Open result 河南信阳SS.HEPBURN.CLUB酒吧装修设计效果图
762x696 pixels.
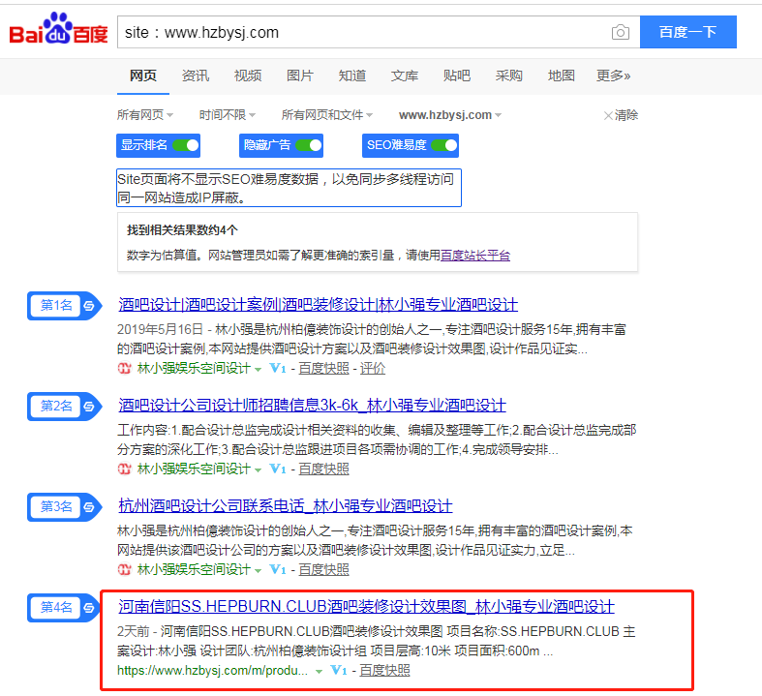[366, 607]
